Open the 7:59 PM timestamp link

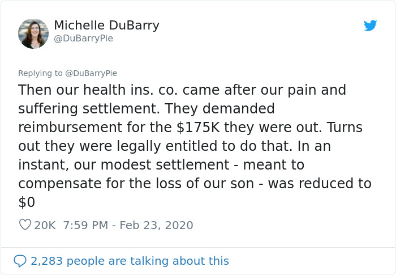(x=85, y=225)
